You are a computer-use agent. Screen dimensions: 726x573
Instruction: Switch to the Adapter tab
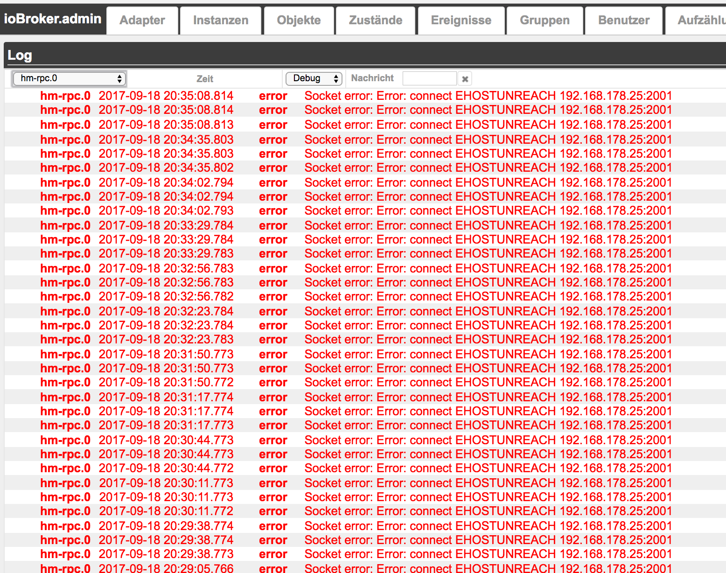(142, 21)
